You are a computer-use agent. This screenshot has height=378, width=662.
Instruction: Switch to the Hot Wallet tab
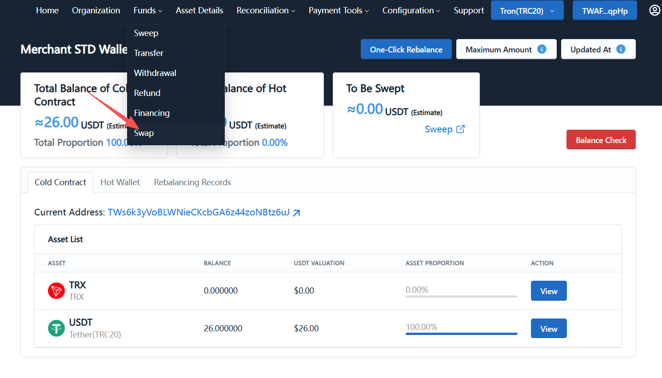[x=120, y=183]
